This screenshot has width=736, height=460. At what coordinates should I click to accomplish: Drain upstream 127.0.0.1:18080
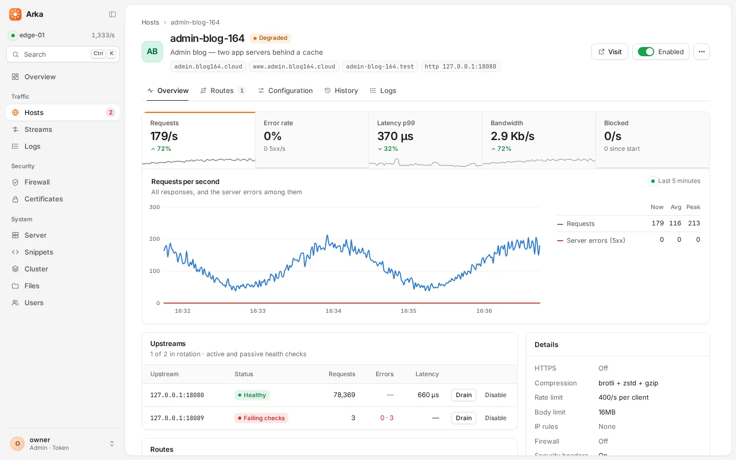464,395
